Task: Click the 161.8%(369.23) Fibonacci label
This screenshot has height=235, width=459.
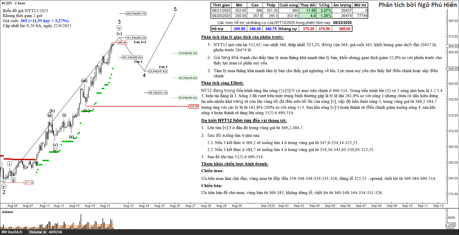Action: tap(136, 38)
